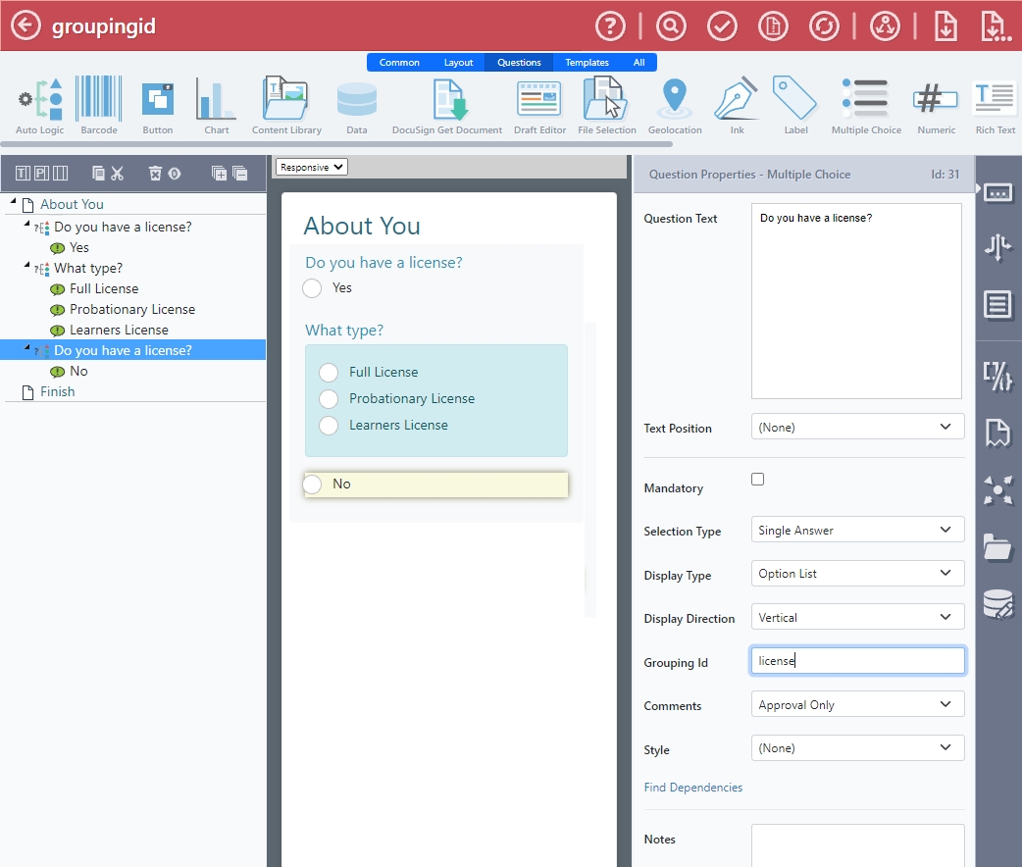1022x867 pixels.
Task: Select the No radio option in preview
Action: click(312, 484)
